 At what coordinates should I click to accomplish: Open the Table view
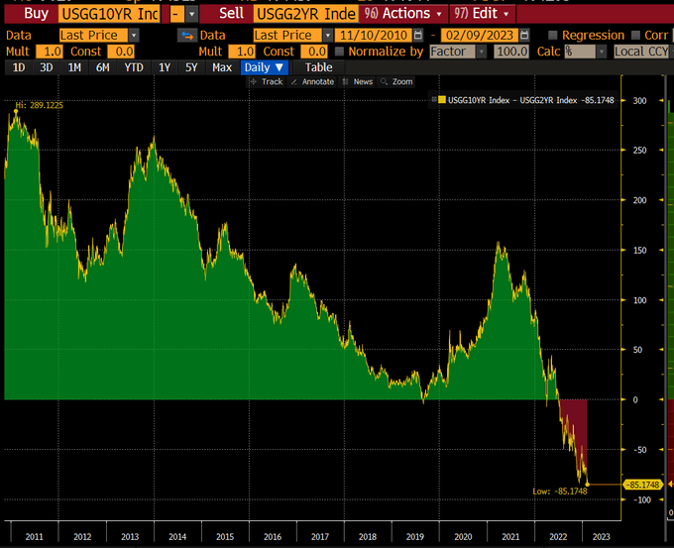click(x=318, y=67)
